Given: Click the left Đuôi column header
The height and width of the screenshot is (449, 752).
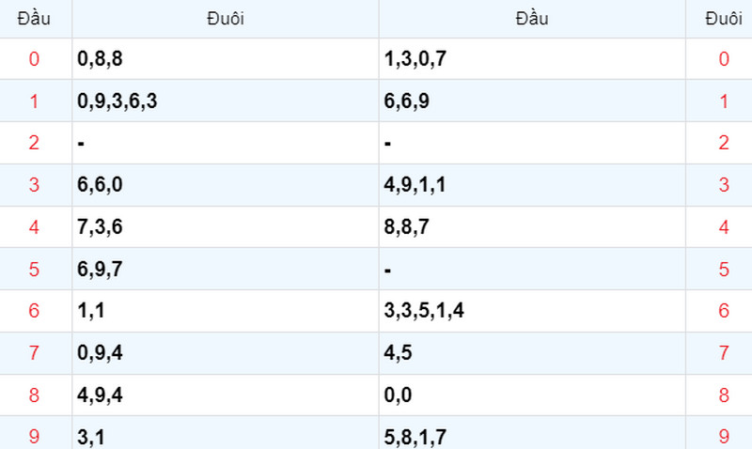Looking at the screenshot, I should click(226, 19).
